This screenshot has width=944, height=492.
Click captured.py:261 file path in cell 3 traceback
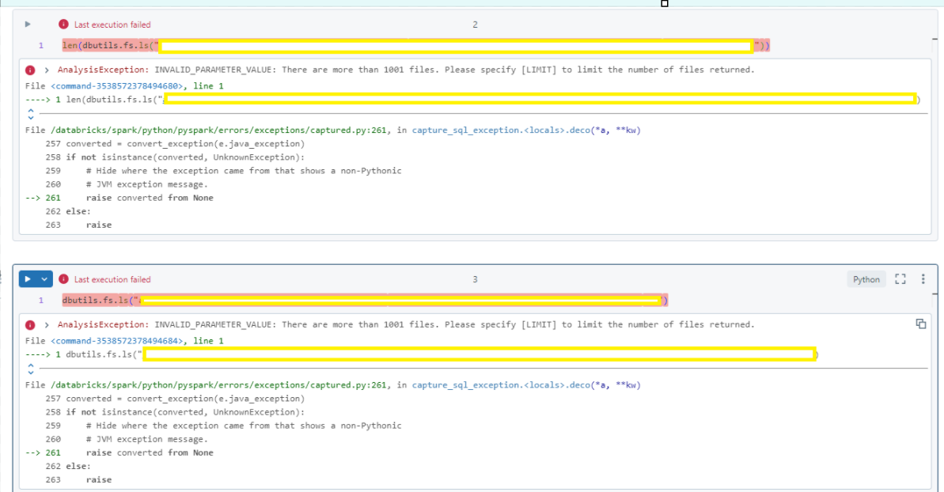(x=218, y=385)
